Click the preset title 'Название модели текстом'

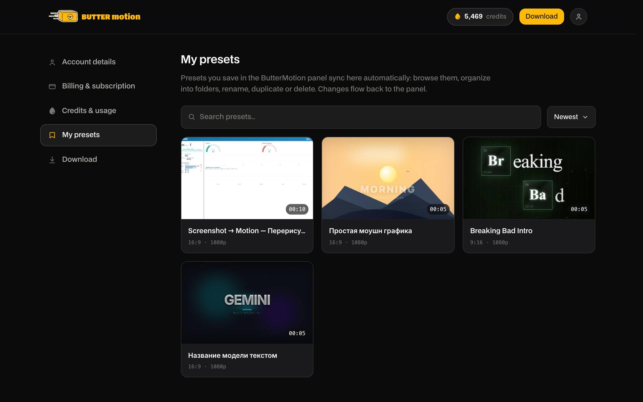[233, 356]
